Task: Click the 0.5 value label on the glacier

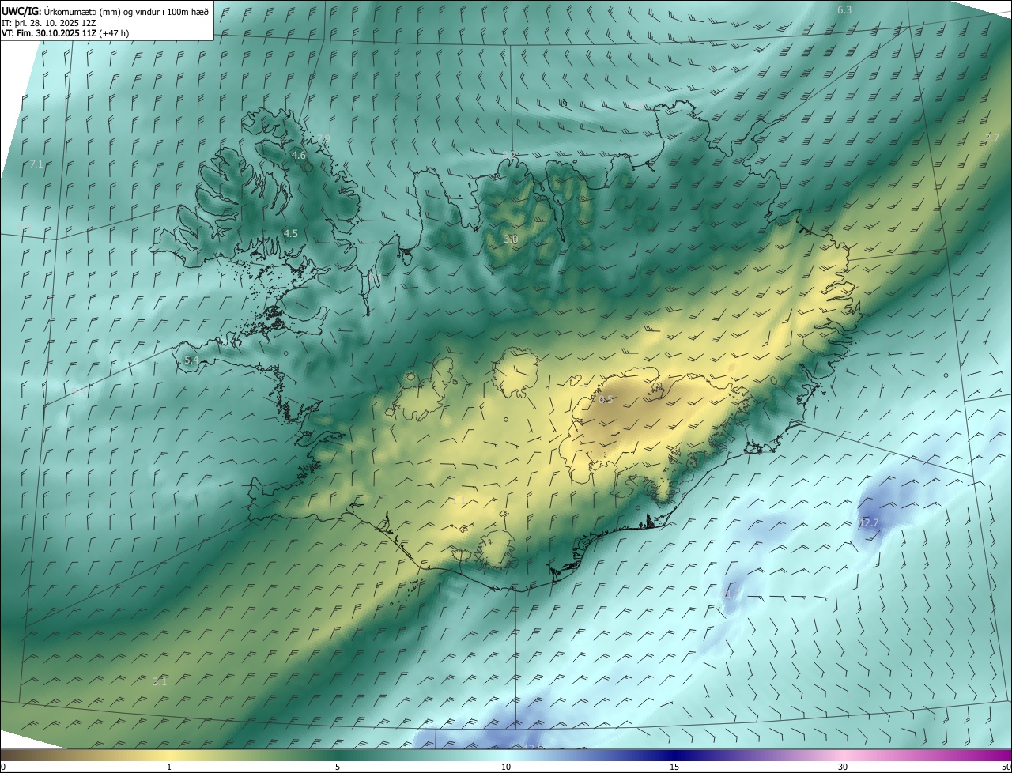Action: [x=606, y=400]
